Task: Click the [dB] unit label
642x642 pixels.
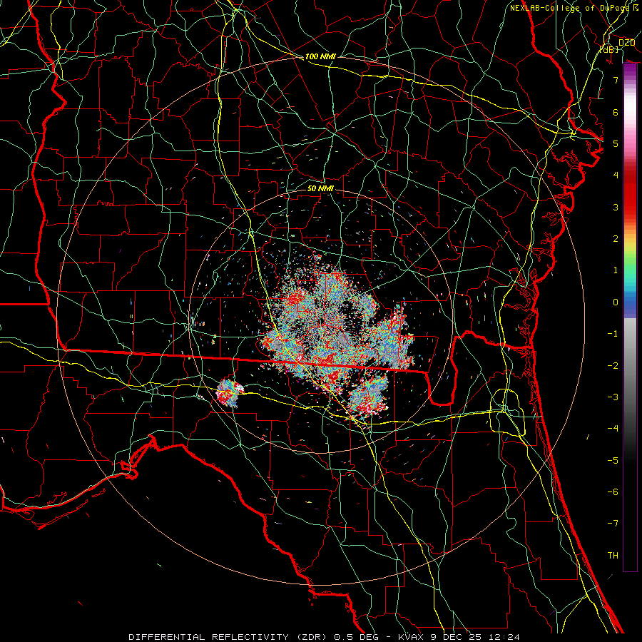Action: (x=609, y=49)
